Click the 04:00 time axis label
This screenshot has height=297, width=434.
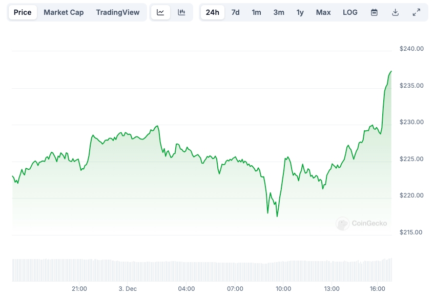click(187, 289)
